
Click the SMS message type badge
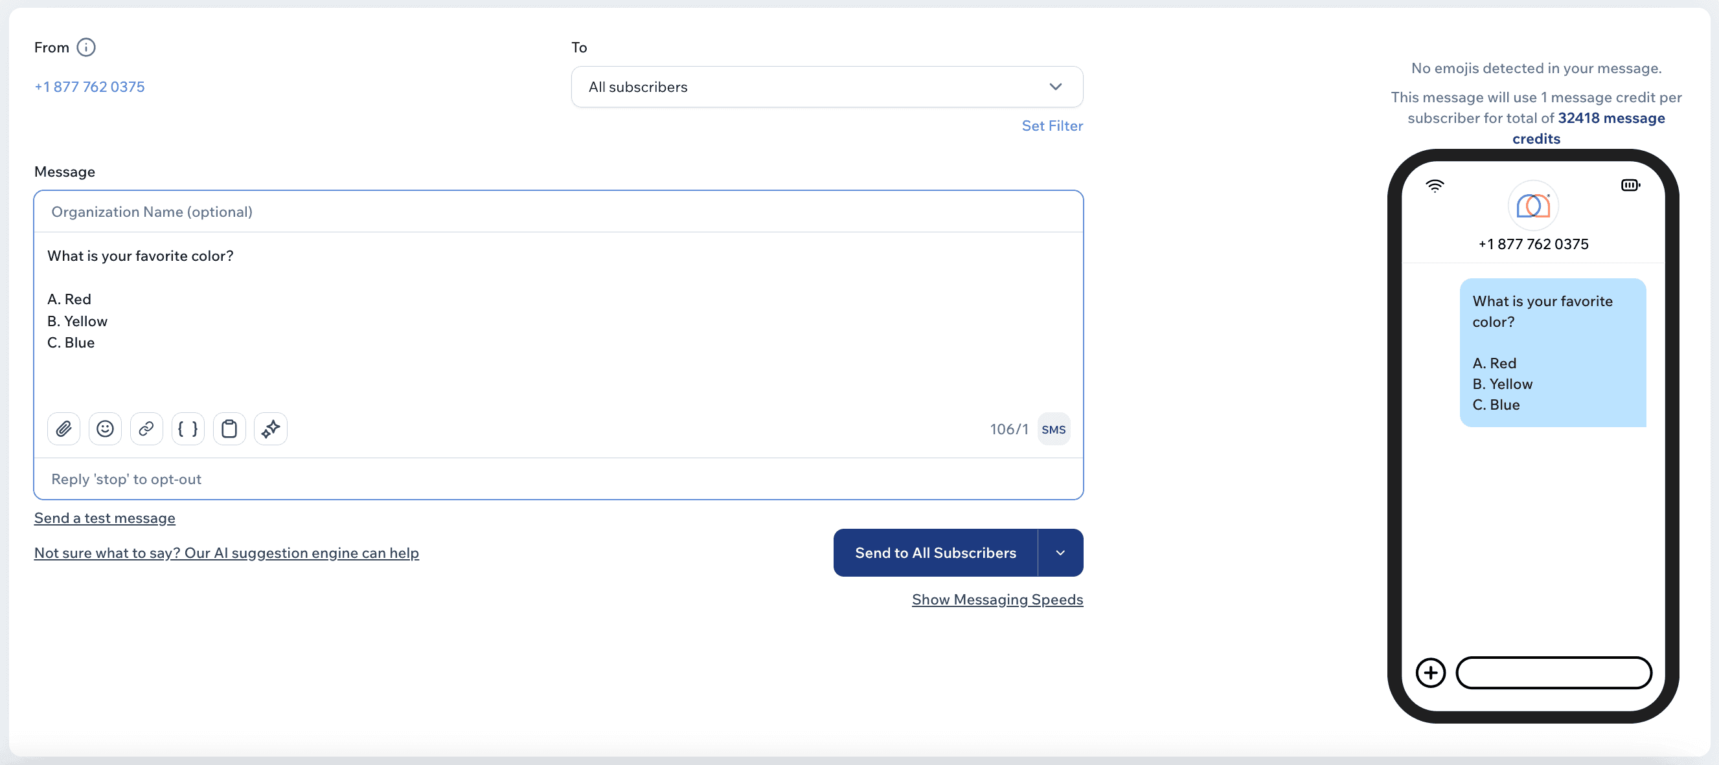point(1054,429)
